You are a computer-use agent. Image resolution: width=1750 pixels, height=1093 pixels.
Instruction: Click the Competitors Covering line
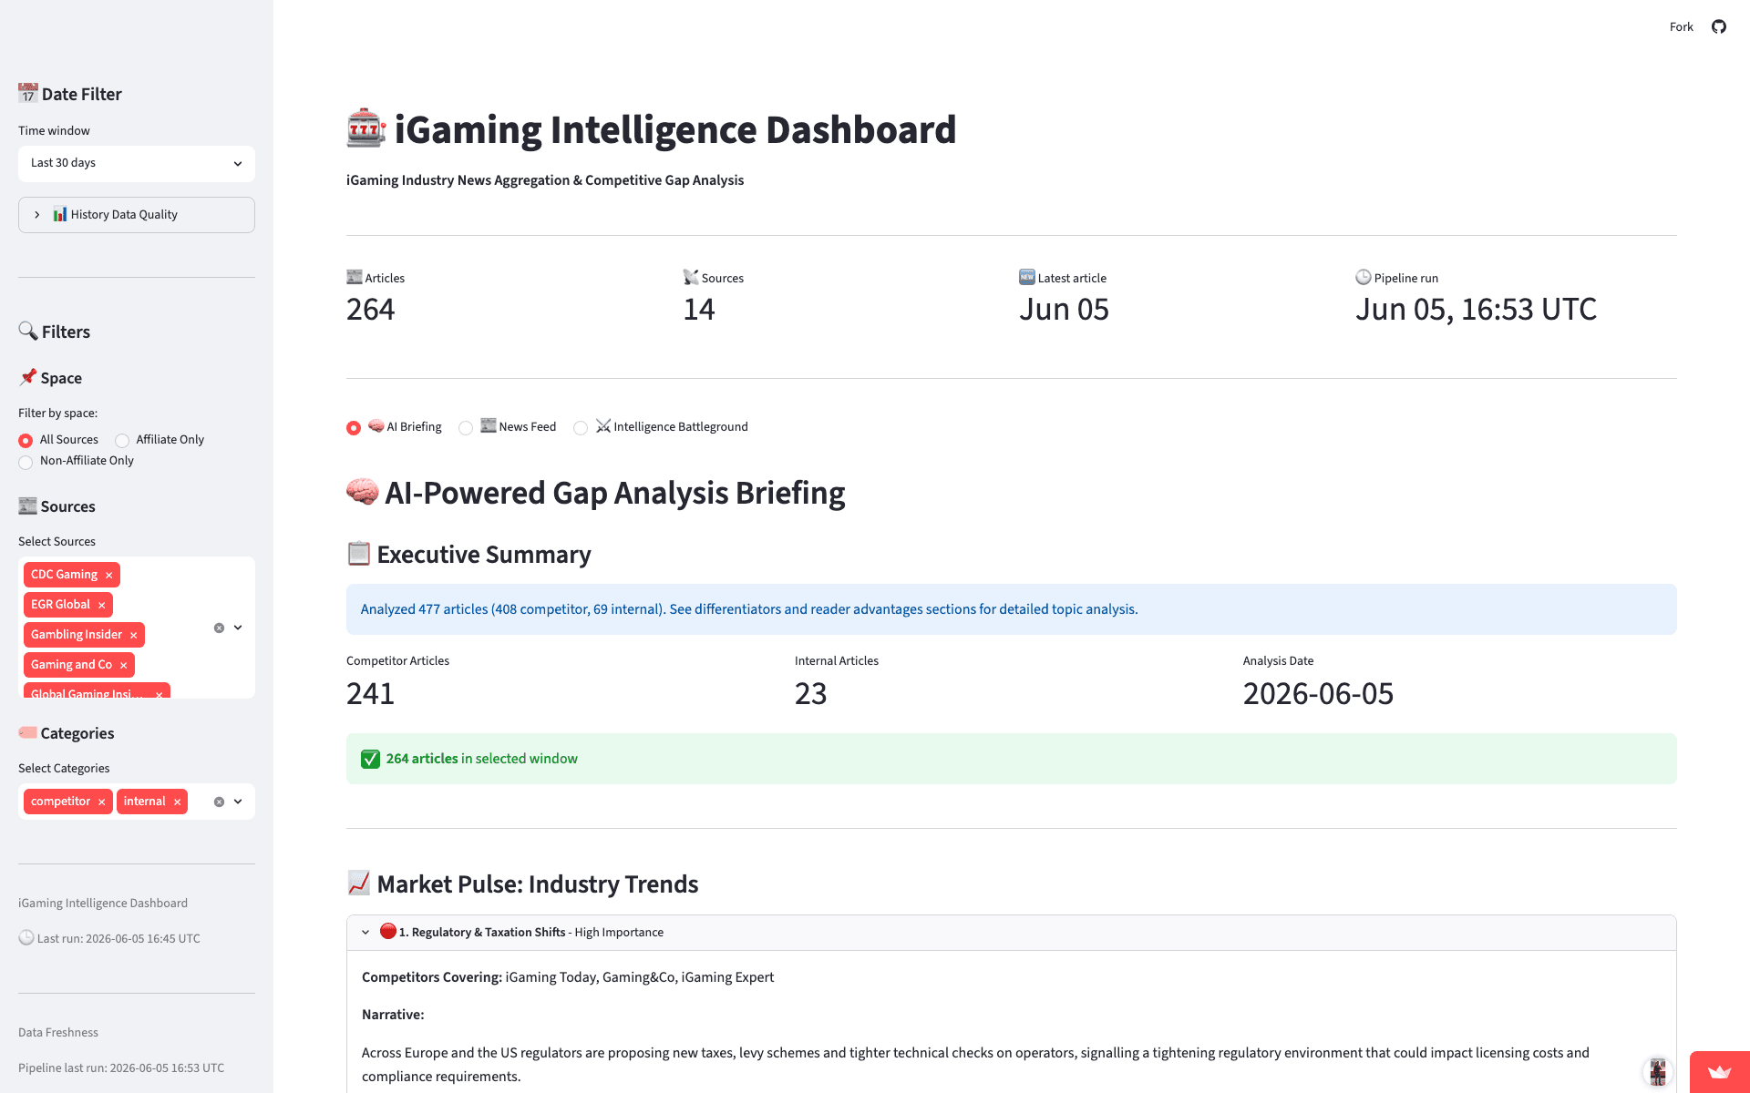click(x=568, y=977)
